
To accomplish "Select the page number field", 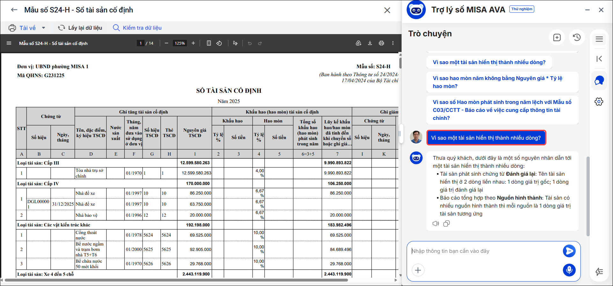I will point(141,43).
